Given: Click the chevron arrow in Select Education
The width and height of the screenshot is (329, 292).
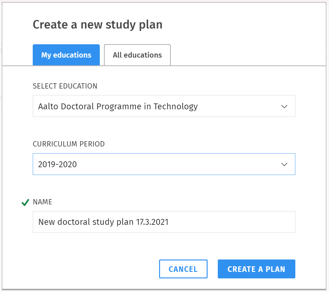Looking at the screenshot, I should click(x=284, y=107).
